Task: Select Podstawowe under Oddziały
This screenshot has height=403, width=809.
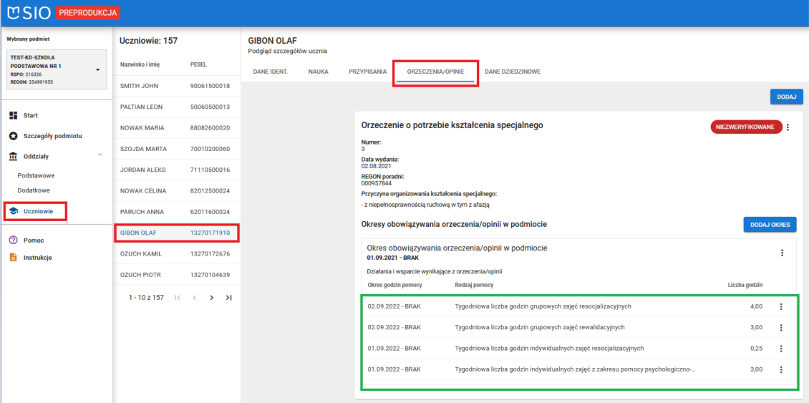Action: 36,175
